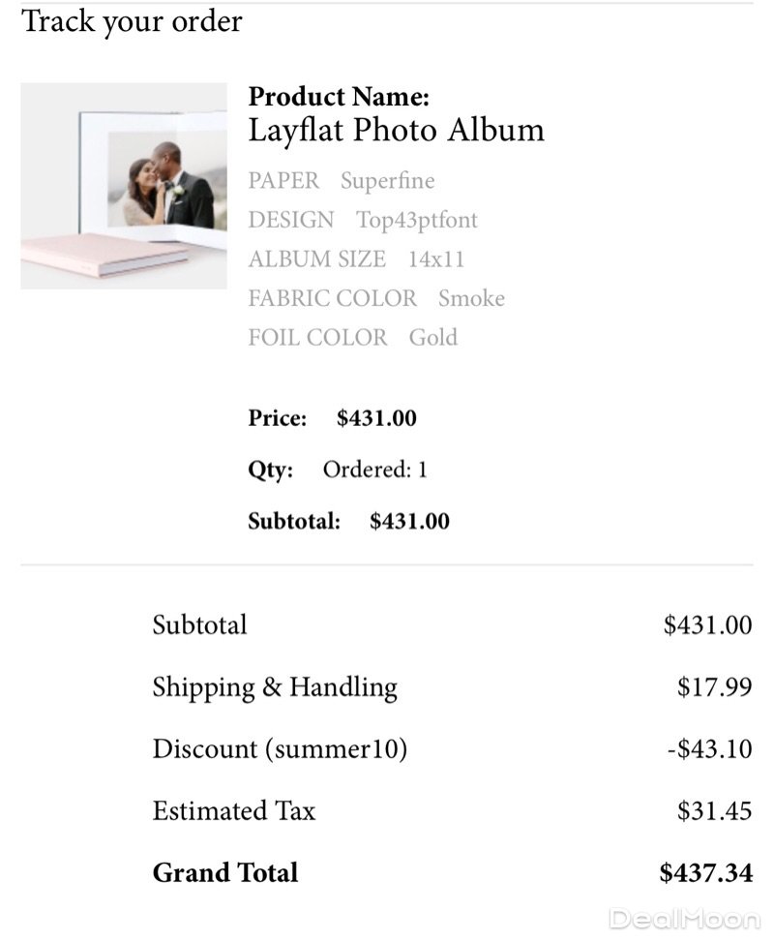This screenshot has height=942, width=774.
Task: Click the Track your order heading
Action: point(132,21)
